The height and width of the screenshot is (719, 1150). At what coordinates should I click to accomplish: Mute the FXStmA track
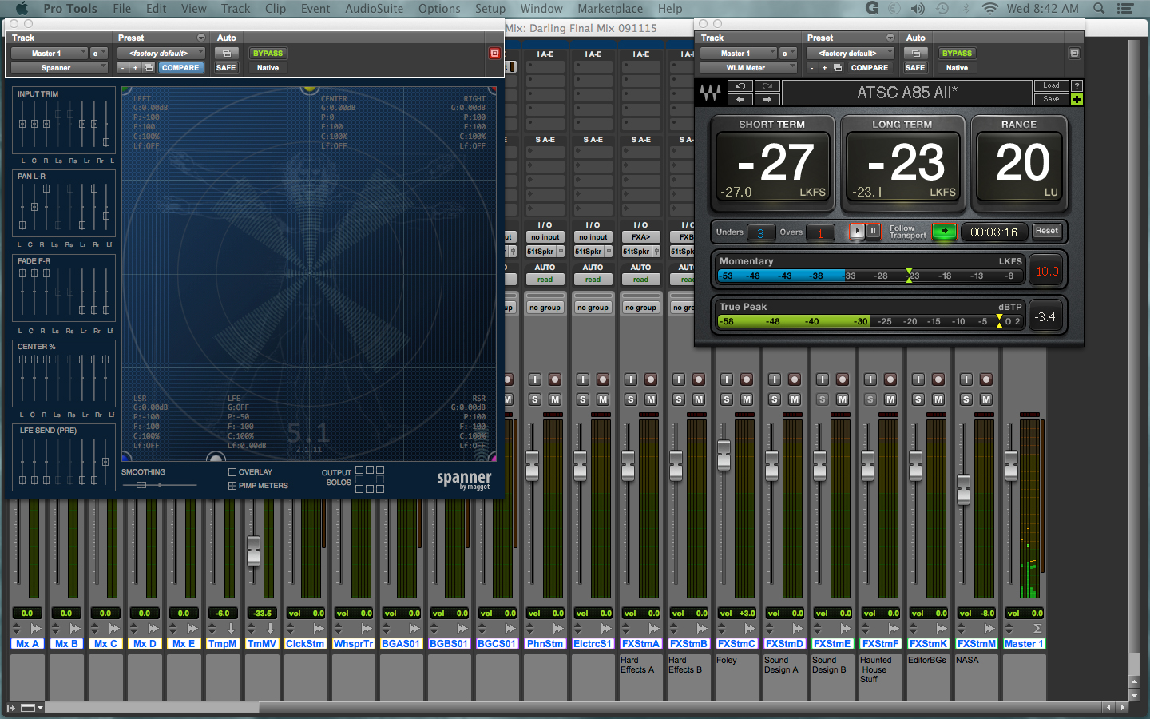click(651, 399)
